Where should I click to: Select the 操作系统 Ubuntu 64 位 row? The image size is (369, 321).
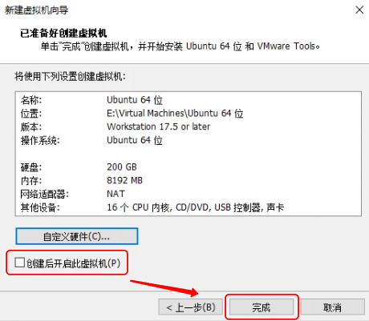(x=189, y=140)
